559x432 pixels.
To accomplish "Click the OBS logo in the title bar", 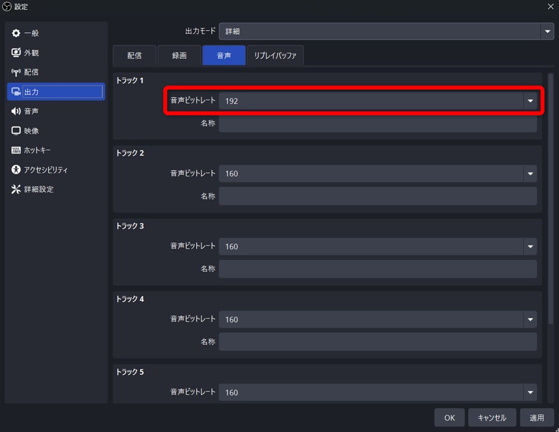I will (x=7, y=6).
